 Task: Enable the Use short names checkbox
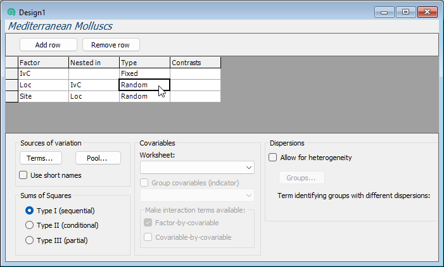click(x=23, y=175)
